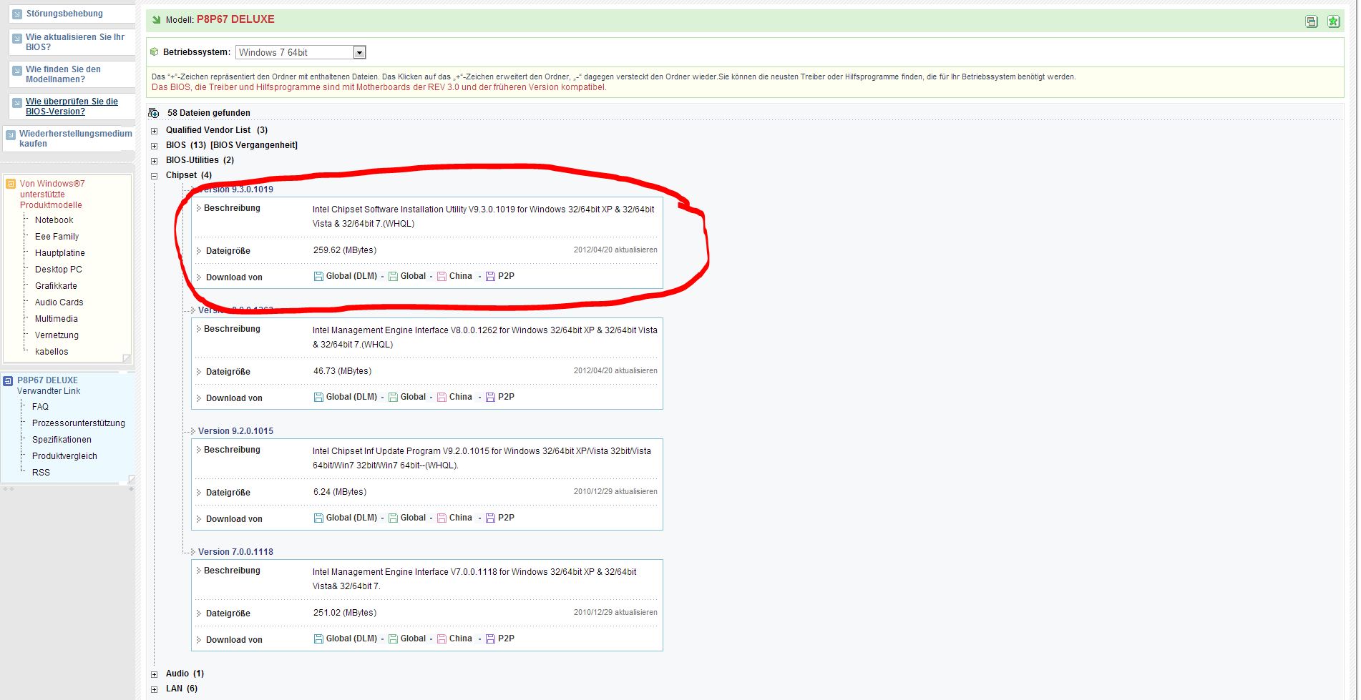This screenshot has width=1361, height=700.
Task: Expand the BIOS (13) folder
Action: click(154, 146)
